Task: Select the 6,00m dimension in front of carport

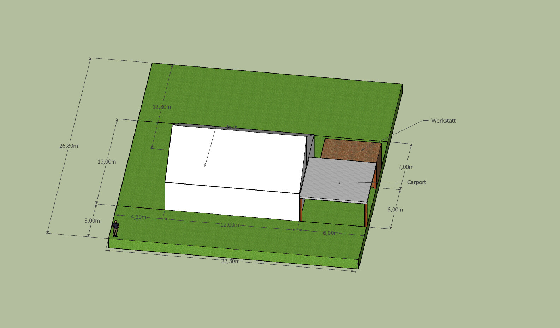Action: (330, 233)
